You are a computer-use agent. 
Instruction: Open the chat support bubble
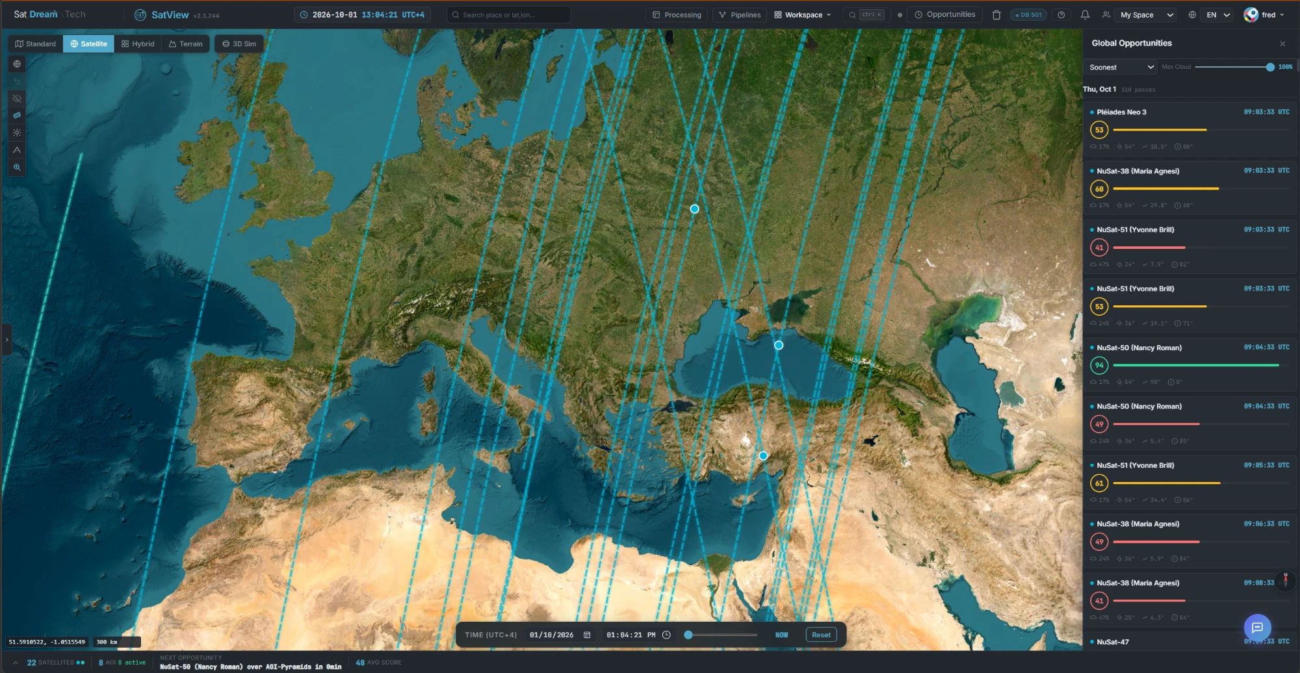1257,628
